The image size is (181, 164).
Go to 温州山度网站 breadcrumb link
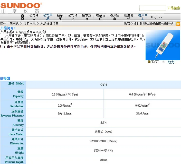pyautogui.click(x=9, y=24)
